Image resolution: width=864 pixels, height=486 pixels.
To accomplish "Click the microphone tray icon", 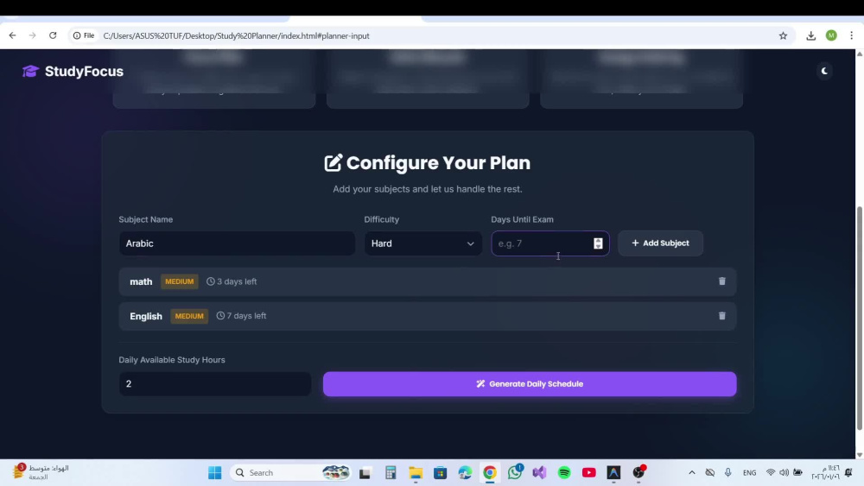I will tap(727, 472).
